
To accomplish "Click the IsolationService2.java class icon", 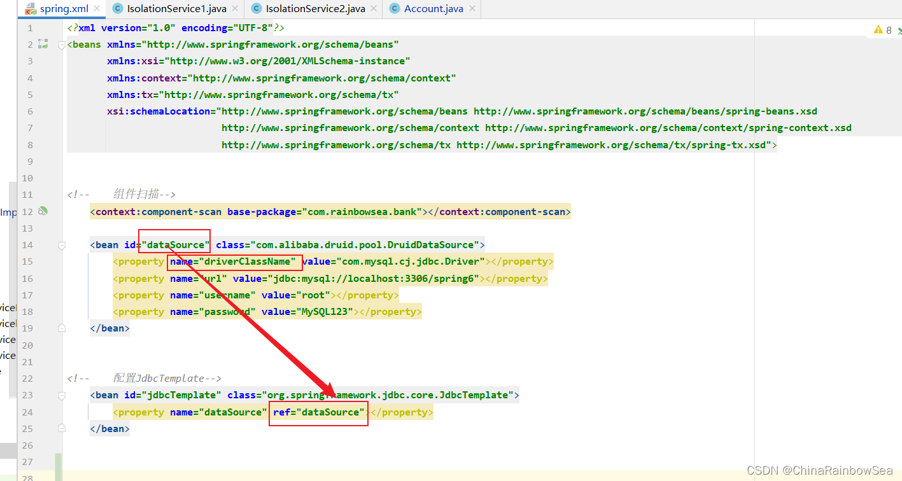I will pyautogui.click(x=256, y=9).
